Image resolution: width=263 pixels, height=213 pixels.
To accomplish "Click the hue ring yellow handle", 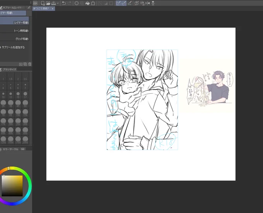I will pyautogui.click(x=9, y=169).
